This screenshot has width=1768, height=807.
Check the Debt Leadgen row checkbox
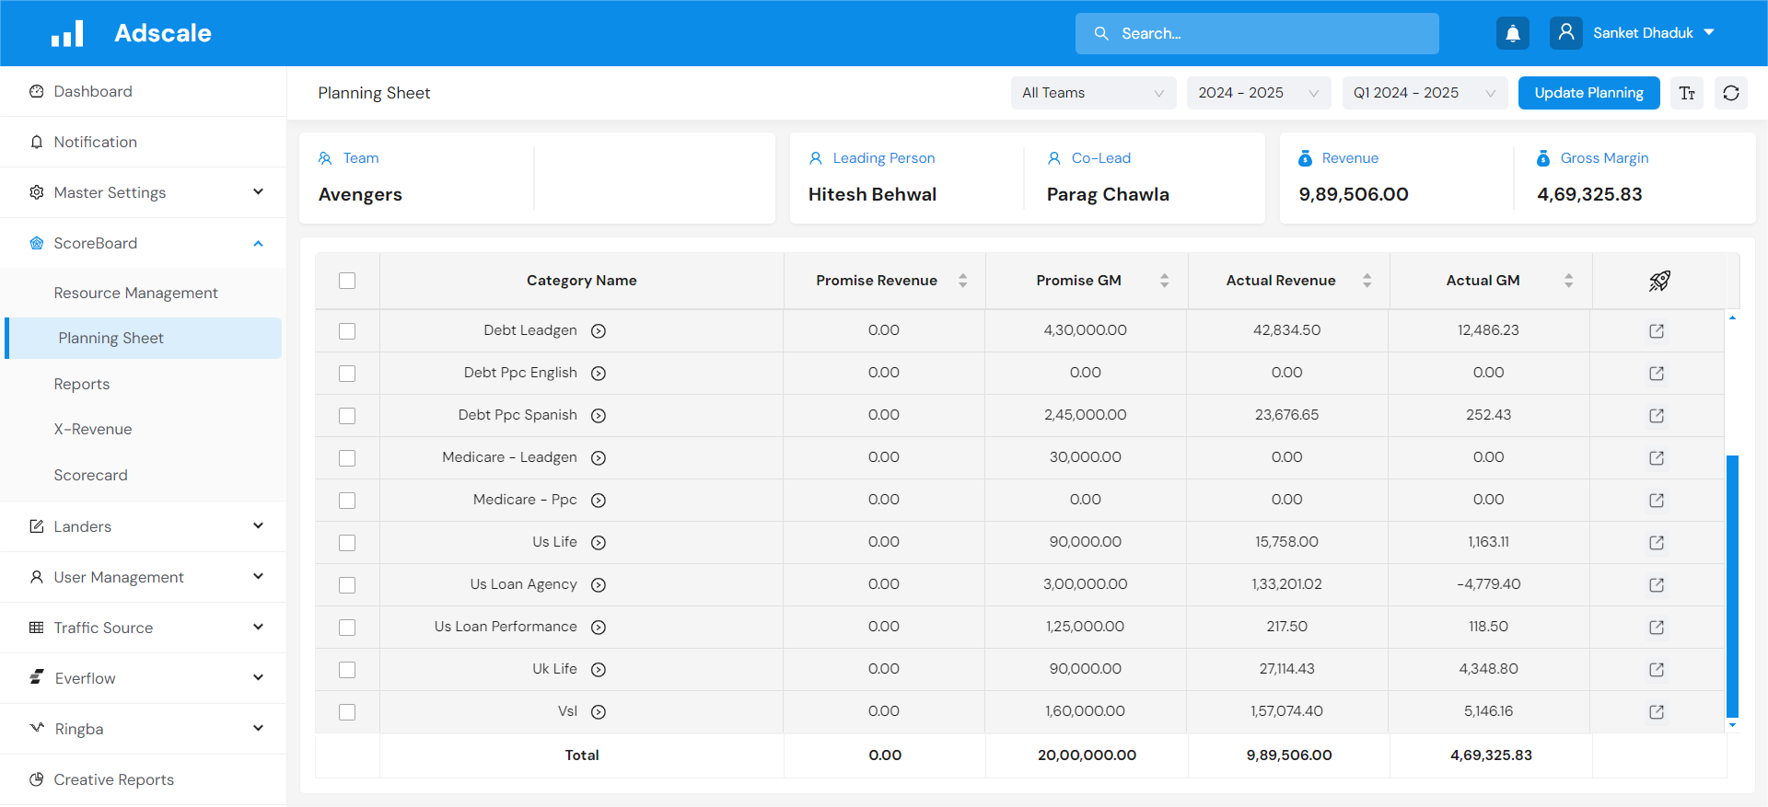tap(347, 331)
